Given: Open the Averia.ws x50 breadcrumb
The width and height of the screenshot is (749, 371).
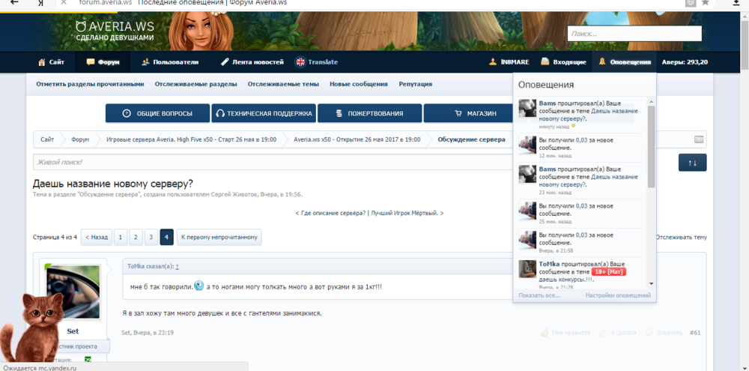Looking at the screenshot, I should (357, 139).
